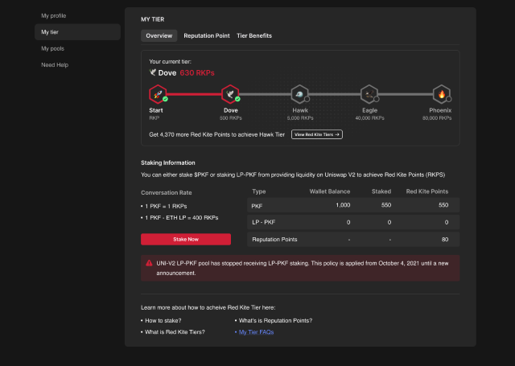Click the View Red Kite Tiers button

coord(317,134)
